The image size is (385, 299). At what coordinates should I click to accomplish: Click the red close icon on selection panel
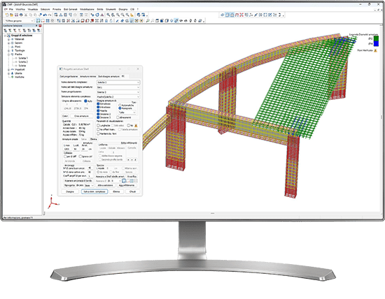coord(40,26)
